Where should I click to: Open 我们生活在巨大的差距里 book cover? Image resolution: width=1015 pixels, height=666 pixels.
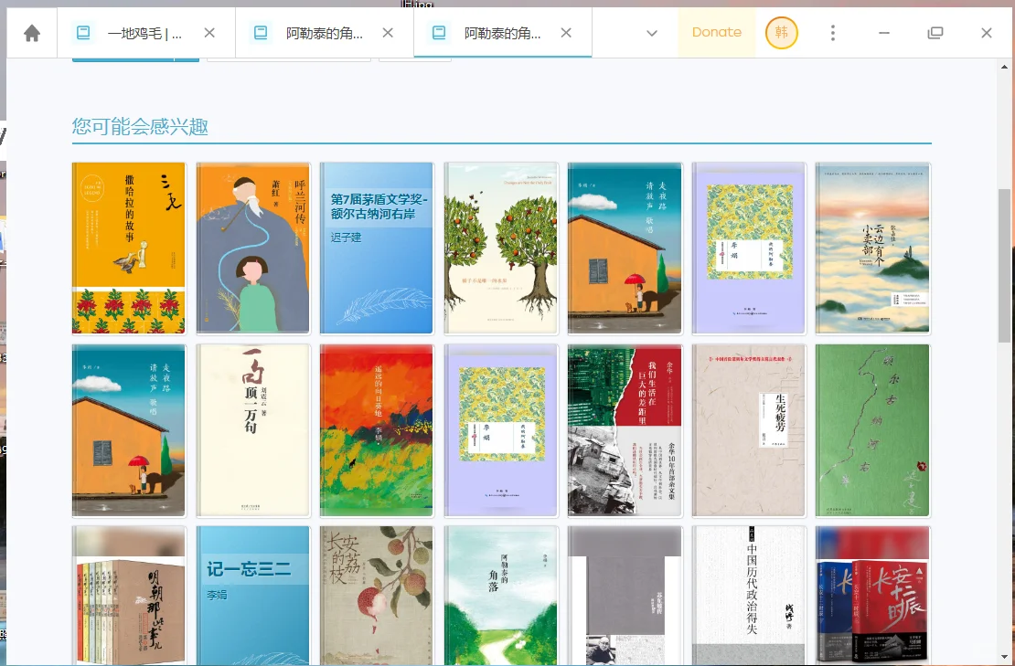pyautogui.click(x=625, y=430)
